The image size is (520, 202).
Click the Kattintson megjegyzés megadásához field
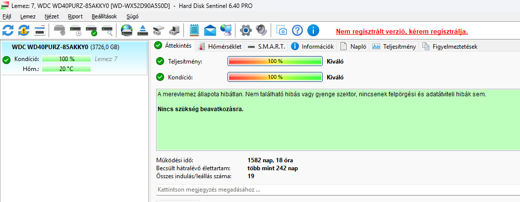click(338, 190)
